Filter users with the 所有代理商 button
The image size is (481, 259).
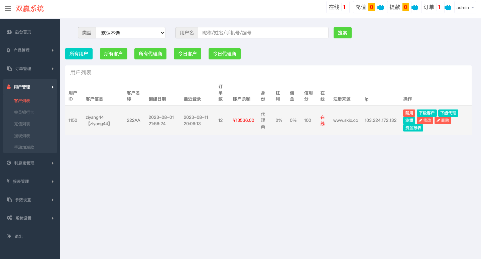point(150,53)
